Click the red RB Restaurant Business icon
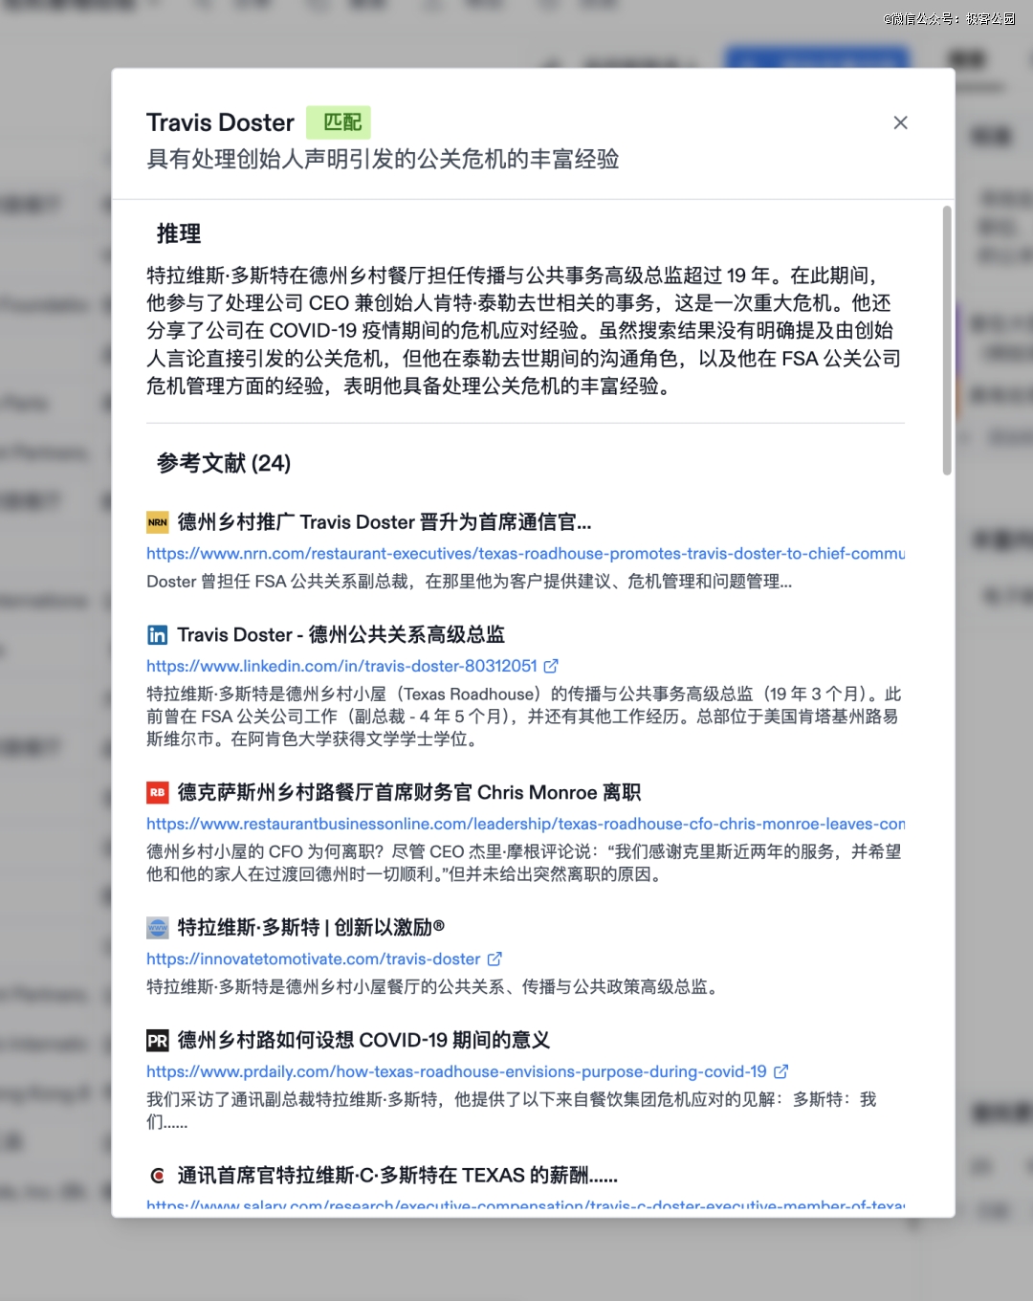 point(157,792)
